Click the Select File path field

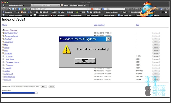(x=26, y=87)
